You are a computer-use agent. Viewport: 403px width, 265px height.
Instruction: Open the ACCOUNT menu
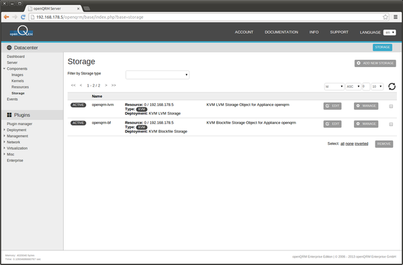(x=244, y=32)
